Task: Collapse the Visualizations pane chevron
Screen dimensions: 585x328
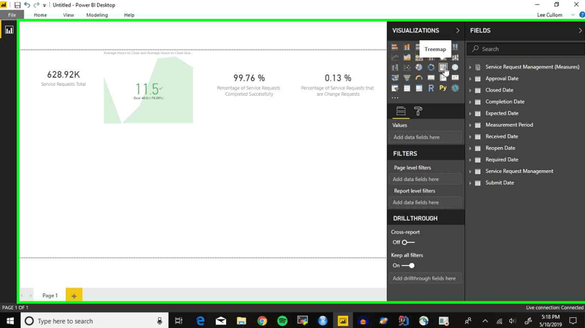Action: (x=458, y=30)
